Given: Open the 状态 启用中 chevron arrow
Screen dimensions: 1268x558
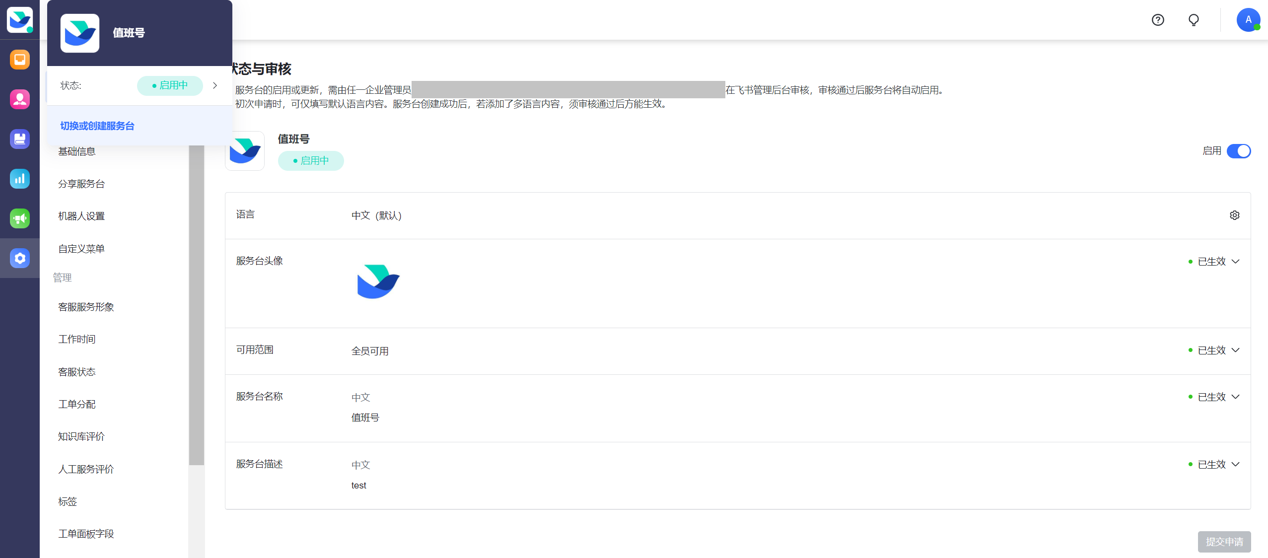Looking at the screenshot, I should click(x=215, y=85).
